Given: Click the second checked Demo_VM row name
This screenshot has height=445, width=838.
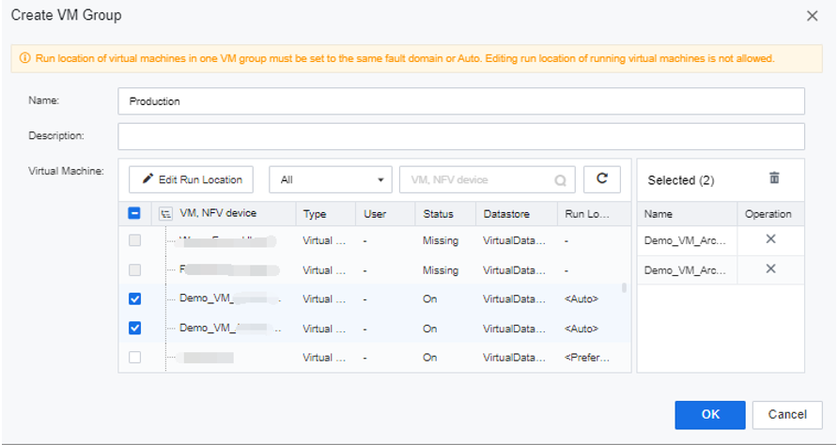Looking at the screenshot, I should click(230, 328).
